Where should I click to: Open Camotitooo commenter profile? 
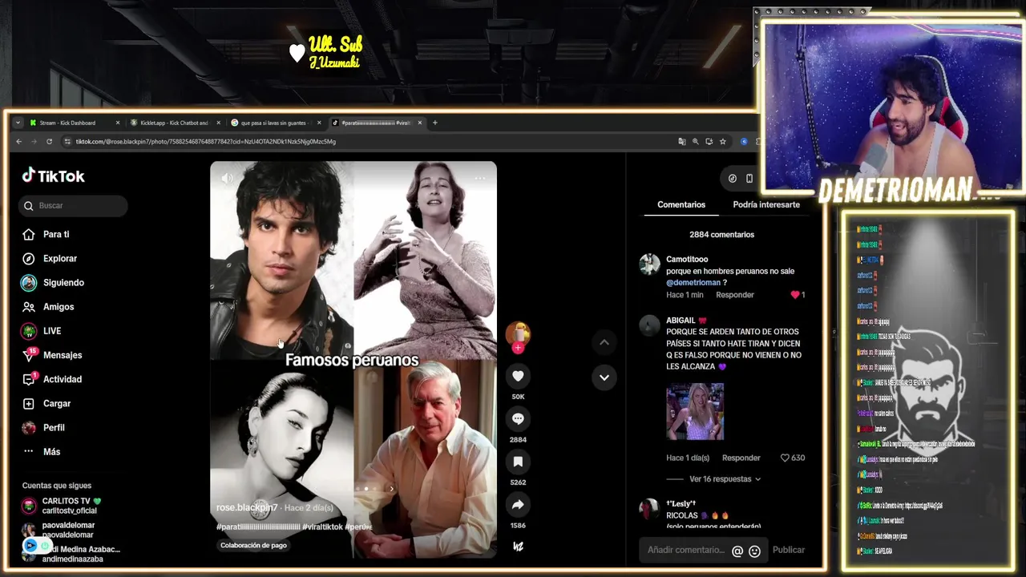[x=687, y=260]
